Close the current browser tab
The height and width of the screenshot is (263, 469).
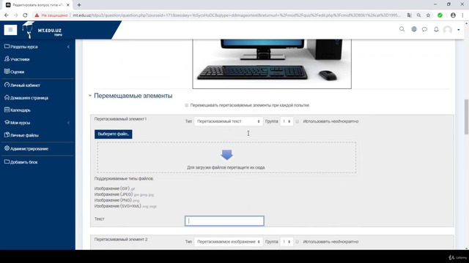[x=68, y=5]
